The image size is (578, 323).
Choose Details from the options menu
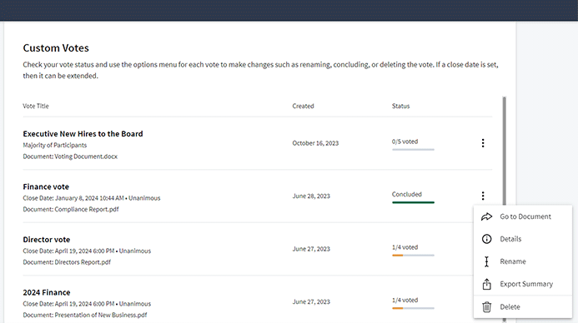coord(523,239)
